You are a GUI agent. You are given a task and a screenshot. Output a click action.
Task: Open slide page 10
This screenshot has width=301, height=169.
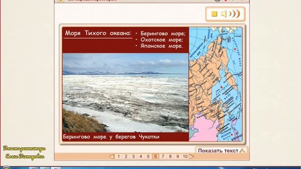pyautogui.click(x=185, y=156)
